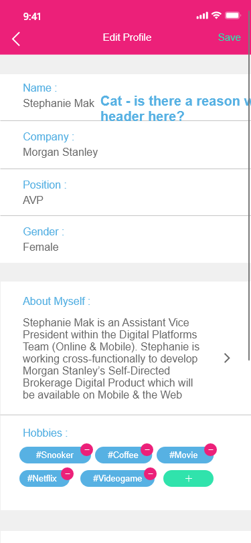This screenshot has height=543, width=251.
Task: Select the #Videogame hobby chip
Action: pyautogui.click(x=117, y=479)
